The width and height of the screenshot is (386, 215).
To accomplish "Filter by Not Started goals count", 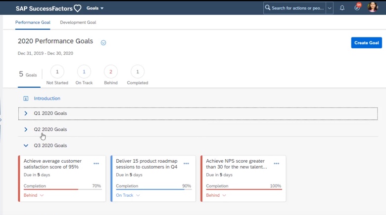I will pyautogui.click(x=57, y=72).
